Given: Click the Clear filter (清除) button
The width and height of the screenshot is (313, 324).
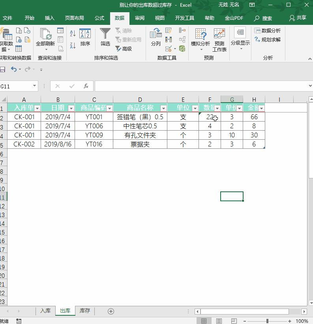Looking at the screenshot, I should [124, 31].
